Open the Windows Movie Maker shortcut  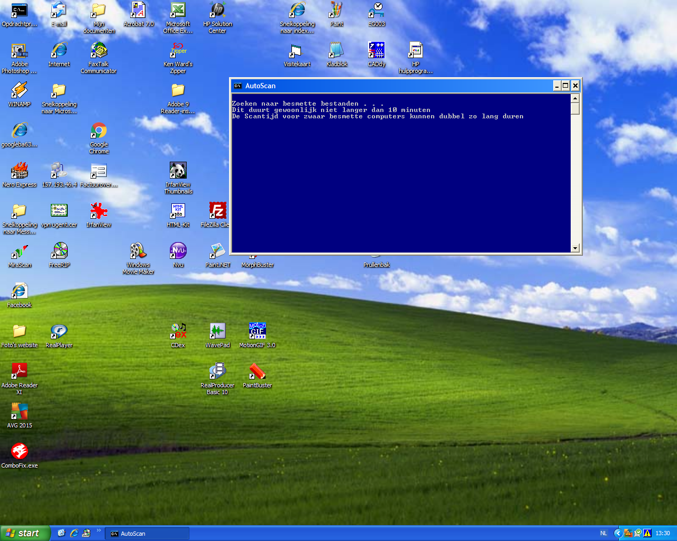point(139,259)
